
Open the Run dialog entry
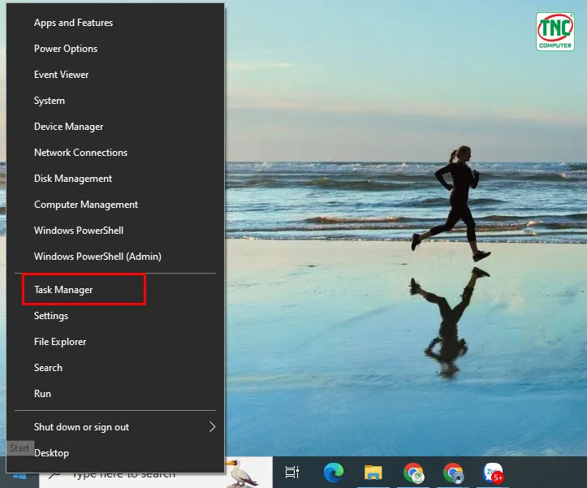(x=115, y=394)
